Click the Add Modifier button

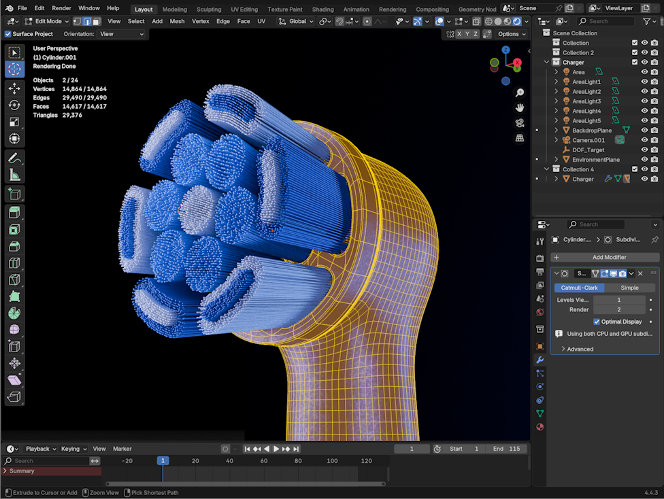click(x=605, y=257)
